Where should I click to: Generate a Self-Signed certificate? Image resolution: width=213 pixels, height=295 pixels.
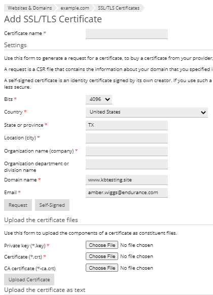[x=52, y=205]
